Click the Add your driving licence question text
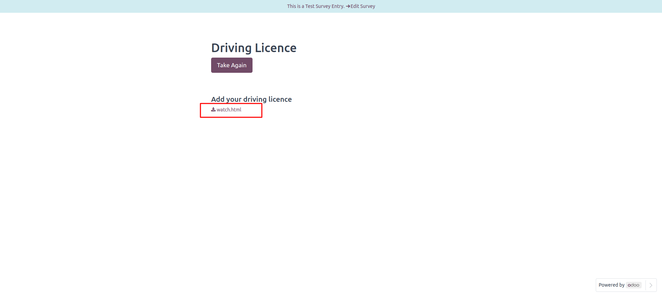 pyautogui.click(x=251, y=99)
